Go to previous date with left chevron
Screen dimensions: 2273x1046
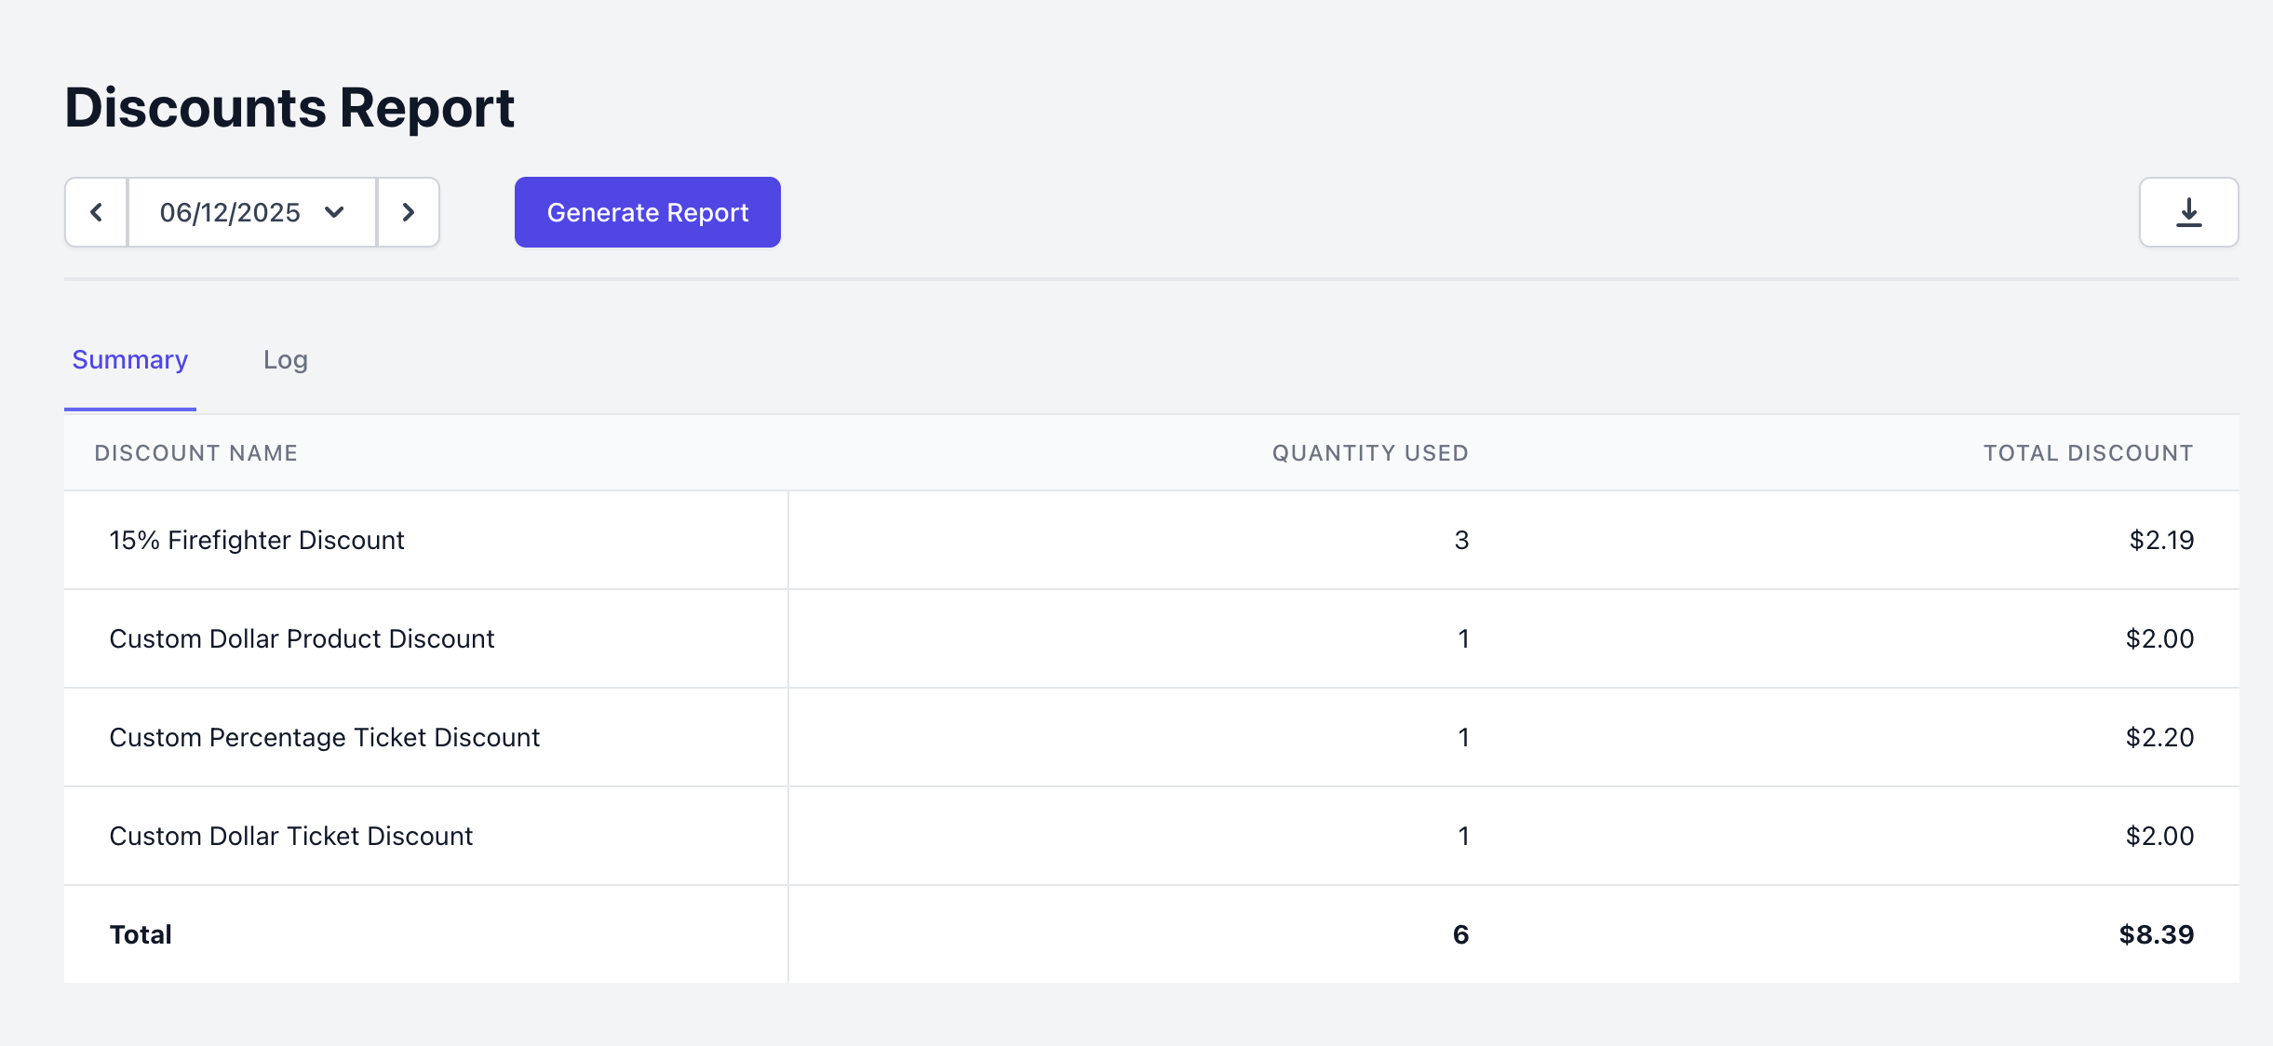click(x=96, y=212)
